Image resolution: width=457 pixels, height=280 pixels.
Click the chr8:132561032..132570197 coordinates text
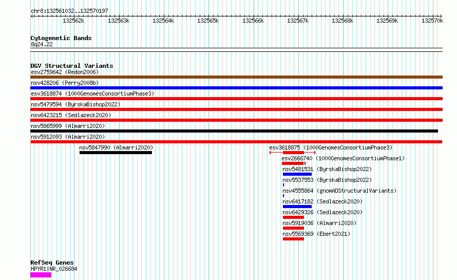69,11
